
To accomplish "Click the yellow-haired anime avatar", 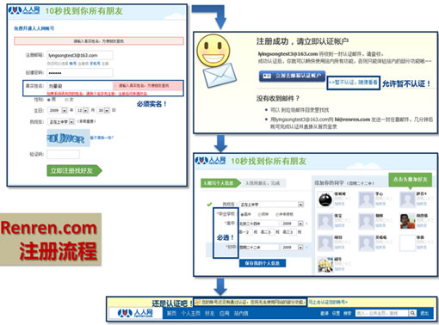I will point(325,265).
